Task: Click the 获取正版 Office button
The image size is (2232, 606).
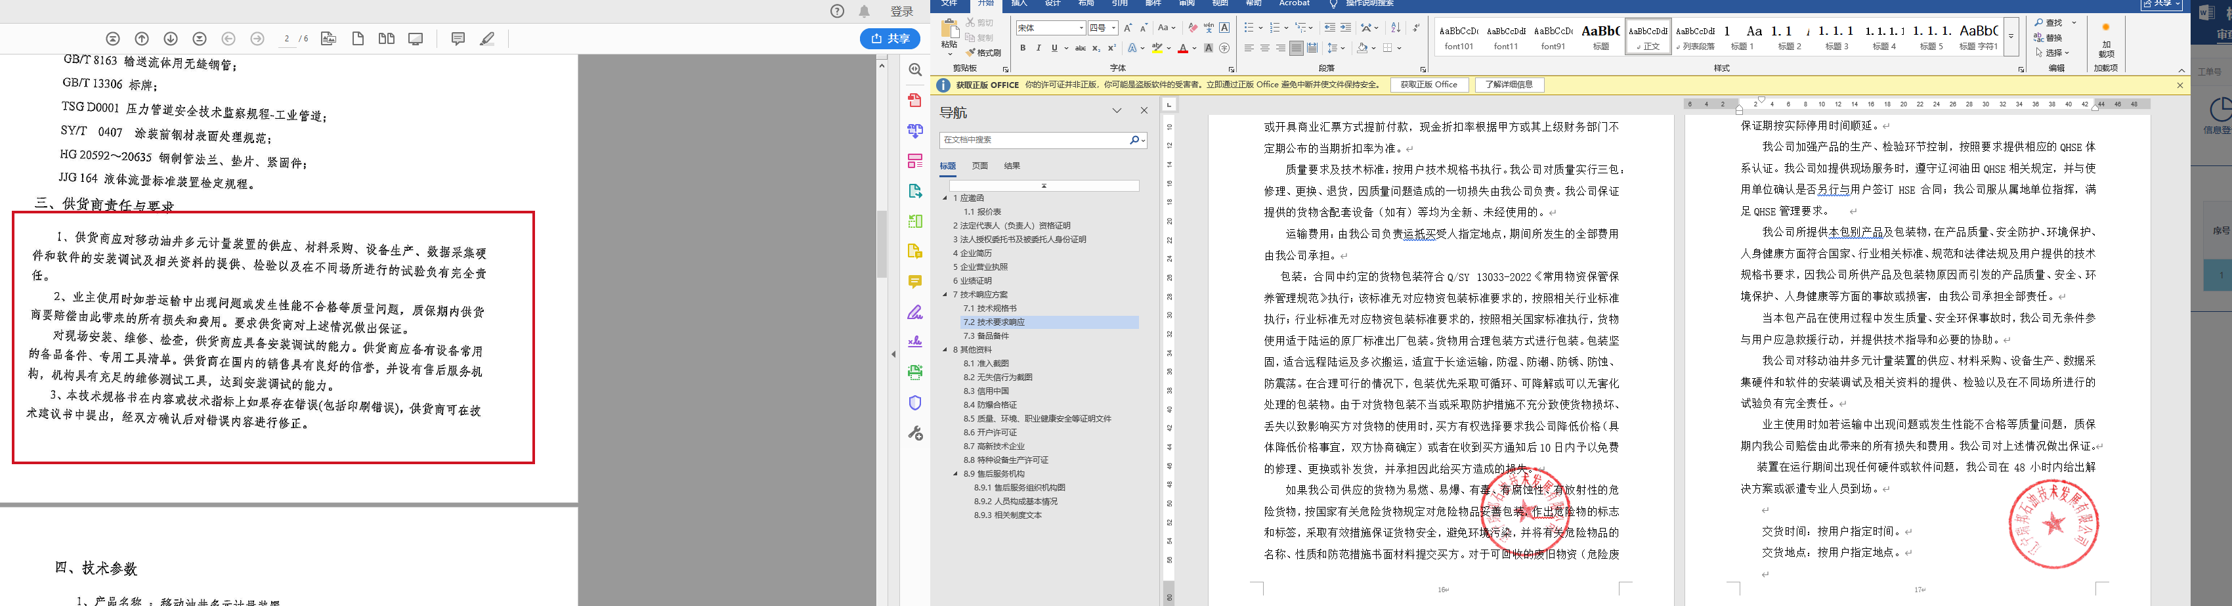Action: (1428, 85)
